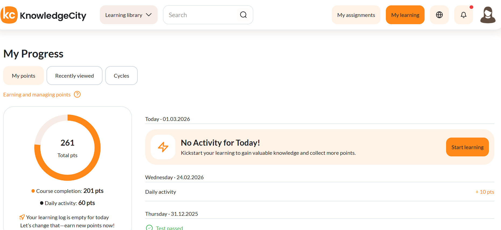Click the rocket icon in learning log message
This screenshot has height=230, width=501.
[22, 217]
